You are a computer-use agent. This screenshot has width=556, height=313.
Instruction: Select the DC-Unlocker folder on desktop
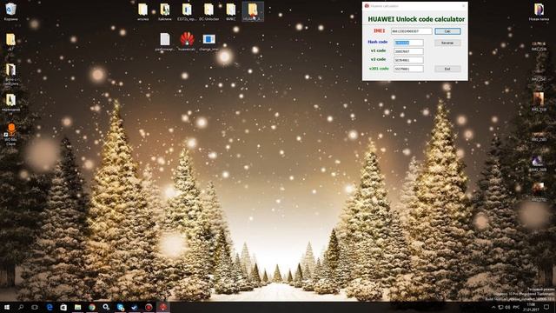[x=208, y=11]
